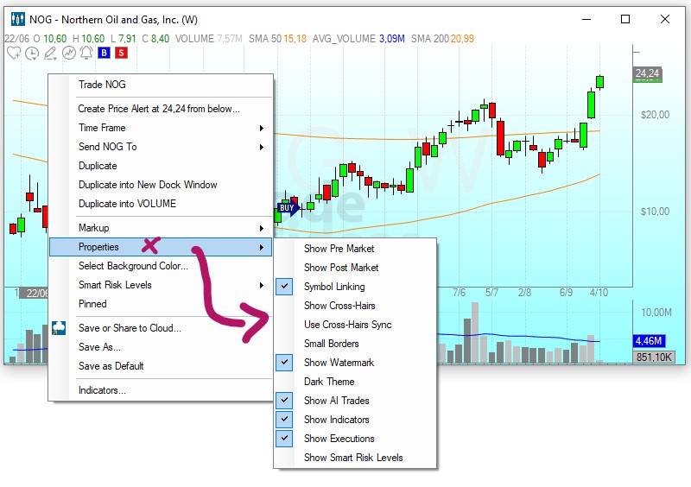The width and height of the screenshot is (691, 487).
Task: Click the cloud icon beside Save or Share
Action: [60, 328]
